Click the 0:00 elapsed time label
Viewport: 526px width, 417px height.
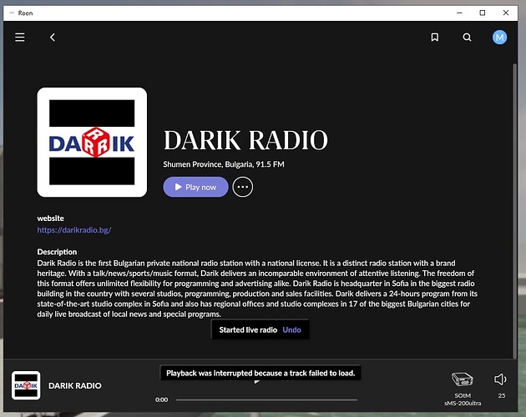(x=161, y=399)
